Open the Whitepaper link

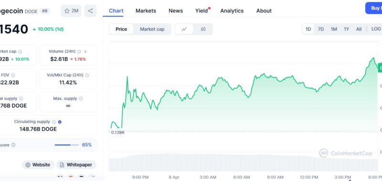[76, 165]
